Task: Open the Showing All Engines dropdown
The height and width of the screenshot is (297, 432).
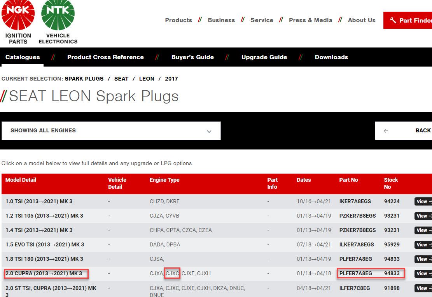Action: click(x=111, y=131)
